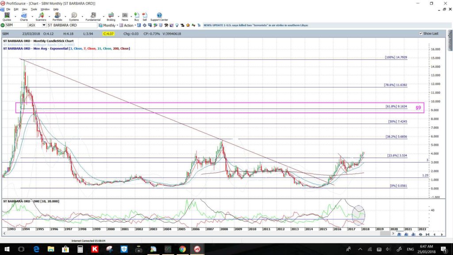Screen dimensions: 453x255
Task: Open the Help menu
Action: click(56, 9)
